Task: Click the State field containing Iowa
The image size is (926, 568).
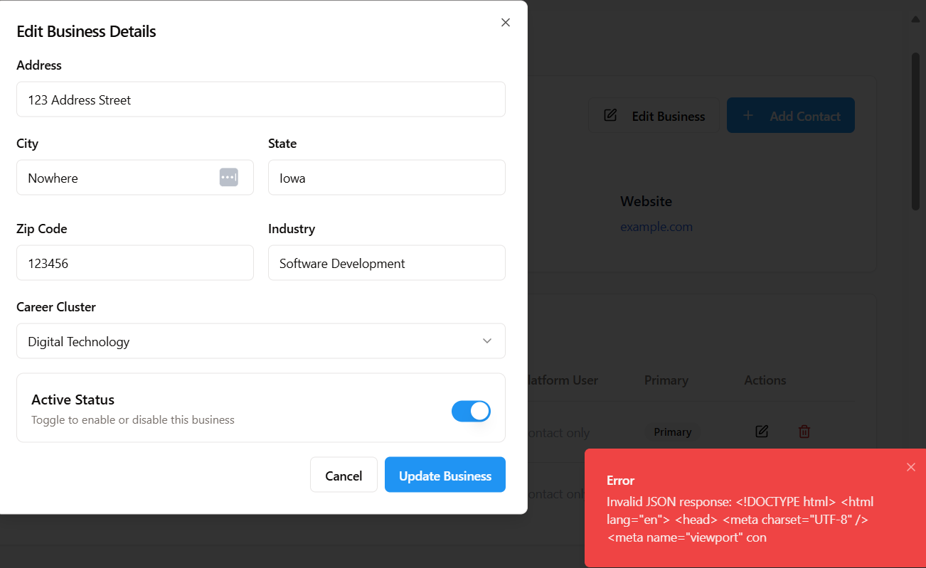Action: point(386,178)
